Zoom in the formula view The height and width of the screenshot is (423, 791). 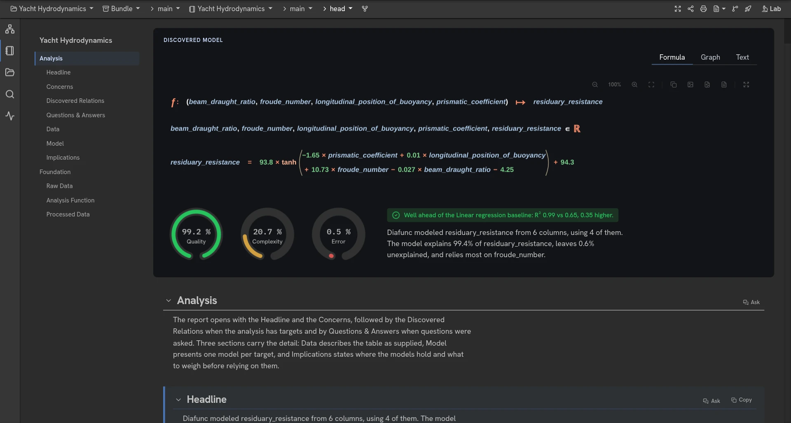click(634, 85)
